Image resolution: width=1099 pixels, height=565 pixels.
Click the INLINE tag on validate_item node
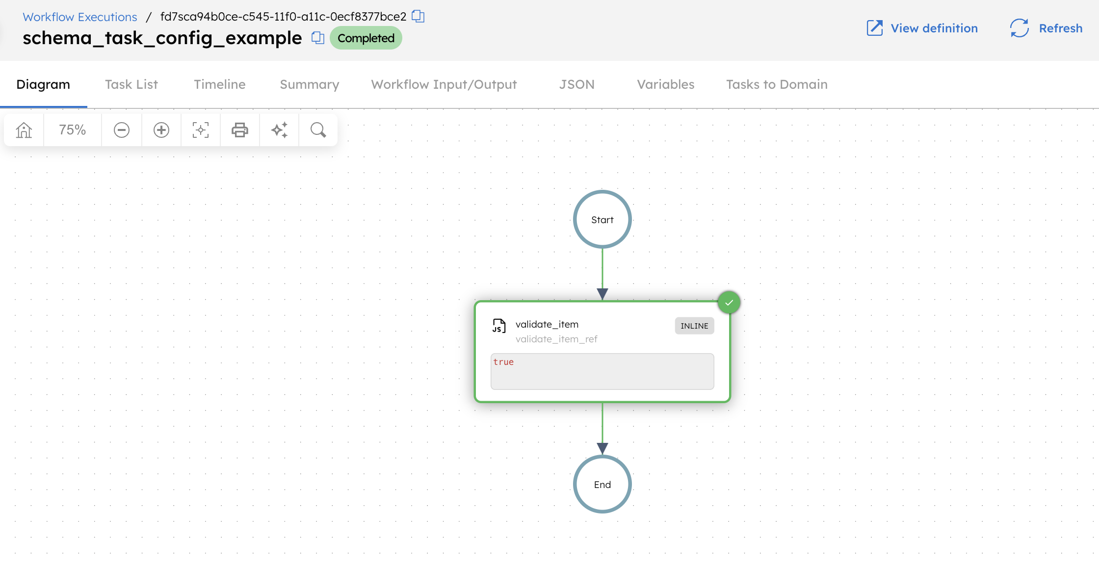(694, 325)
